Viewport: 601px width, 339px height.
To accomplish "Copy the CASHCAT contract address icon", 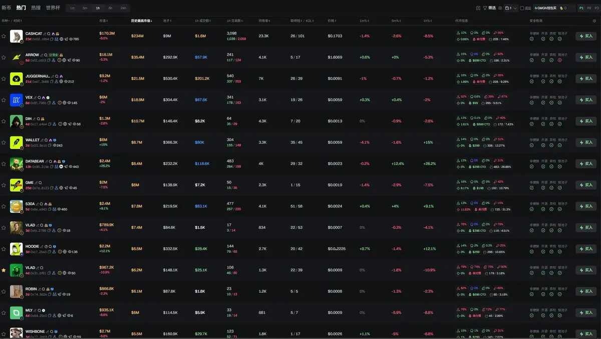I will tap(52, 39).
